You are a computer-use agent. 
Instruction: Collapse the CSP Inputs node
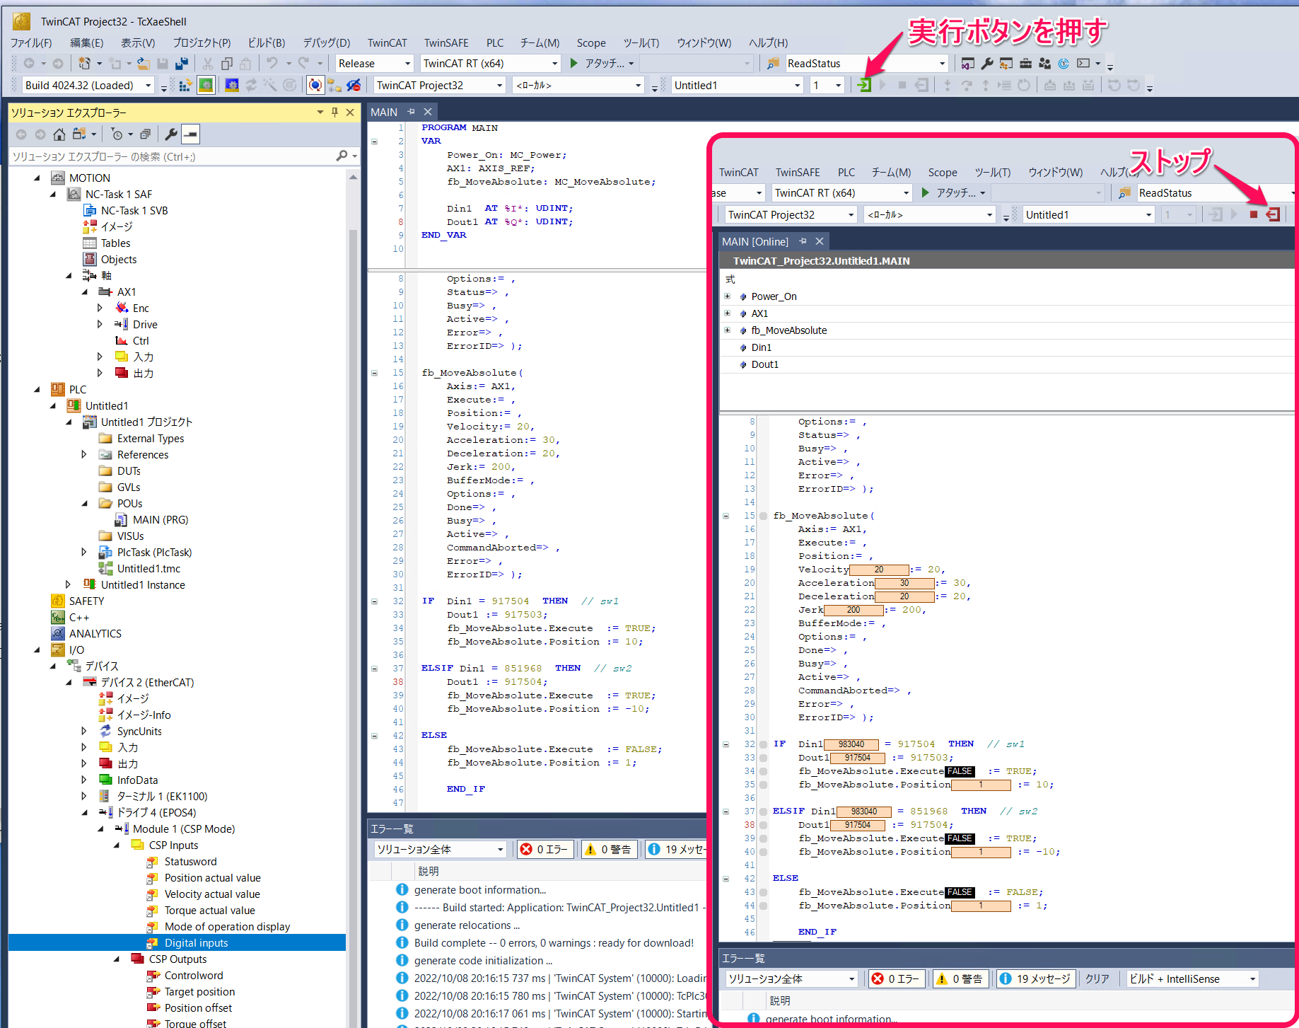116,845
